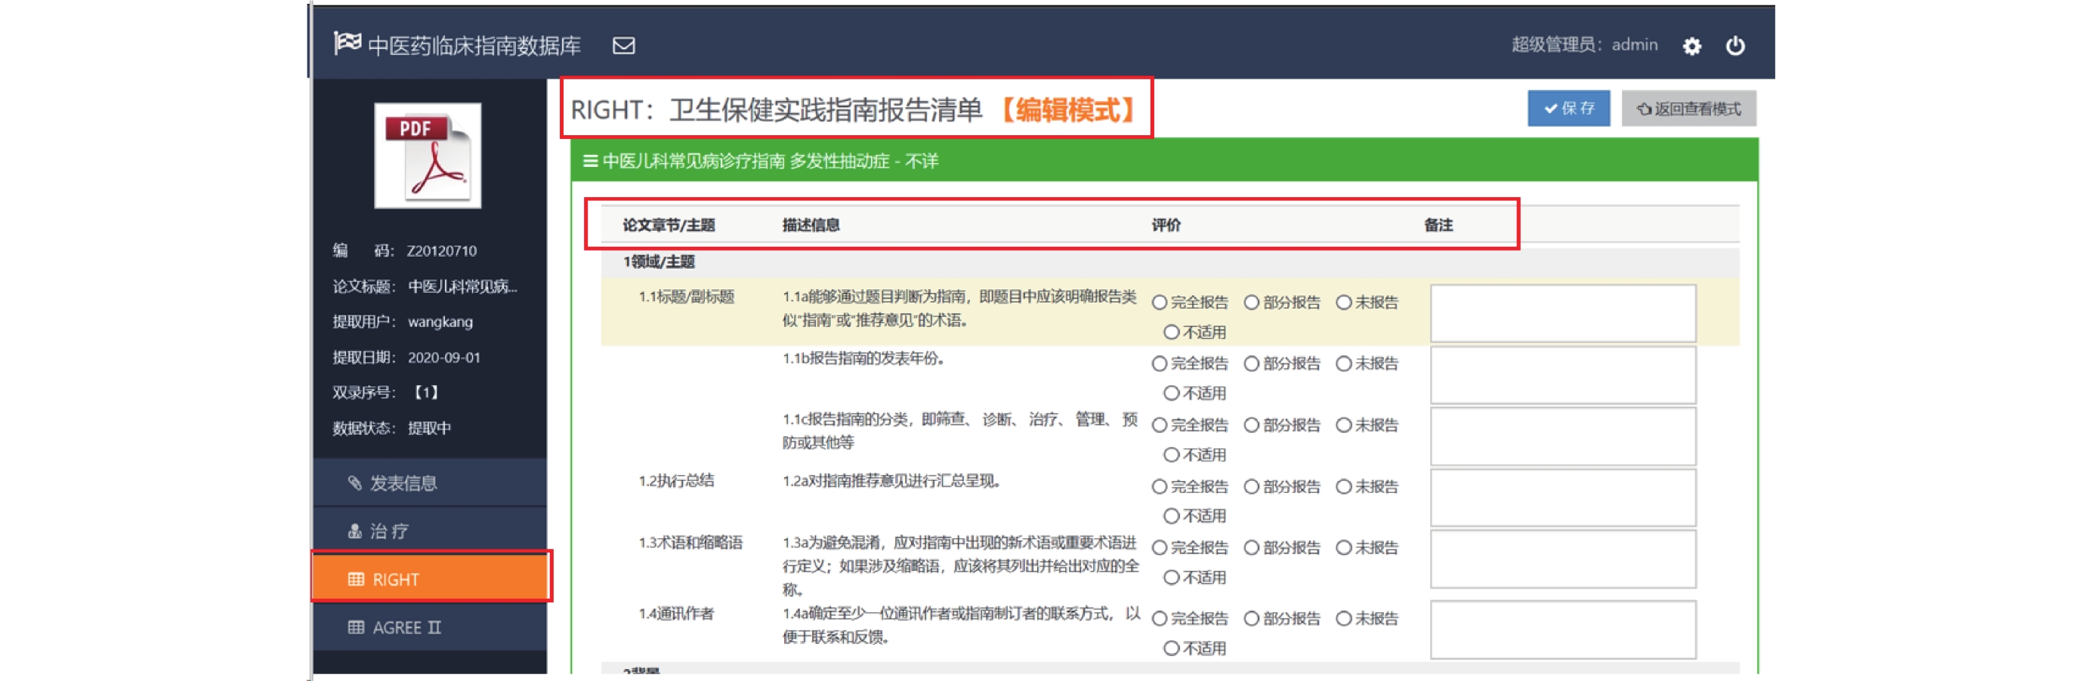Select 部分报告 for item 1.3a
The image size is (2082, 681).
point(1251,547)
